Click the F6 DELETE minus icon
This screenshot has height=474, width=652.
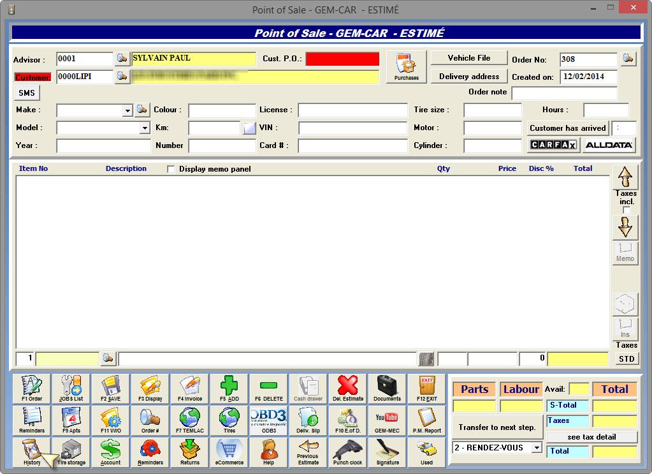268,389
